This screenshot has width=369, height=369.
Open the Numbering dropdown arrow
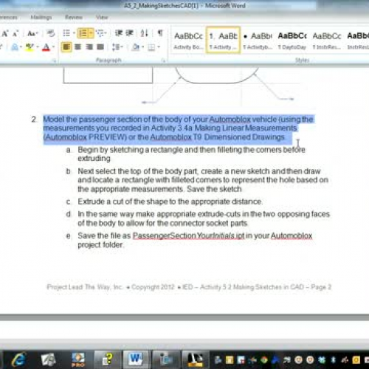click(x=91, y=33)
